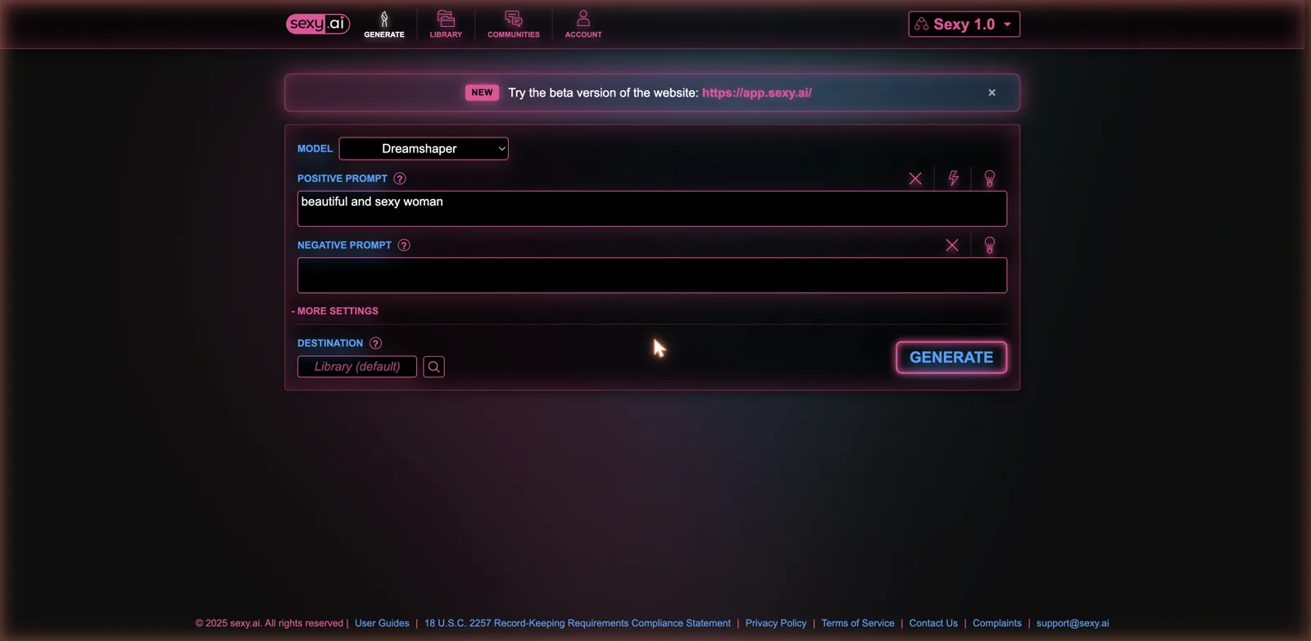This screenshot has width=1311, height=641.
Task: Click the destination search magnifier icon
Action: 434,367
